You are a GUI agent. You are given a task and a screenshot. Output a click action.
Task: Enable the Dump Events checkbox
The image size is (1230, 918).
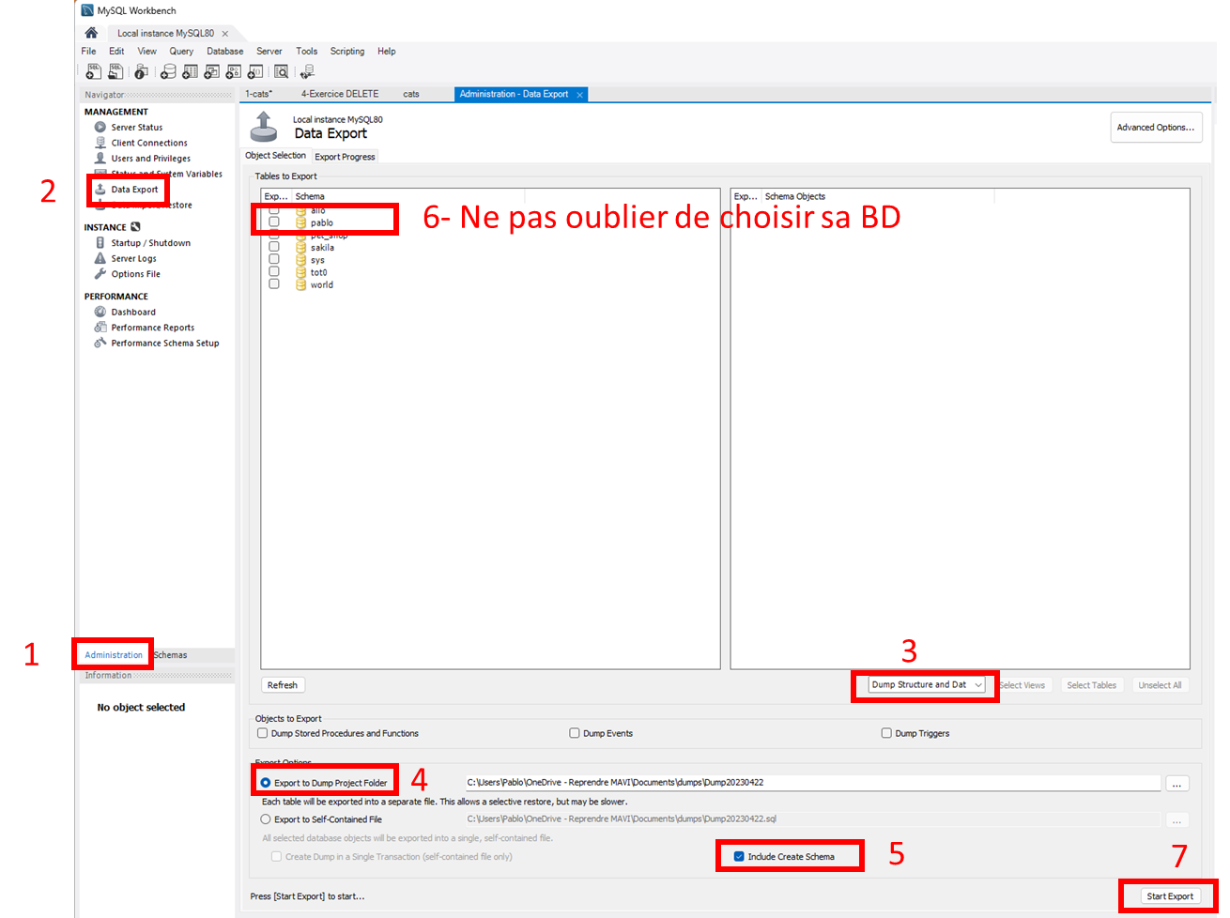[575, 733]
